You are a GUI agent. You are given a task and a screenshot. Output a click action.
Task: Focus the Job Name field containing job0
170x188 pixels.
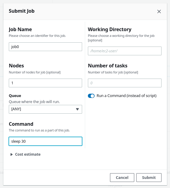pos(45,47)
